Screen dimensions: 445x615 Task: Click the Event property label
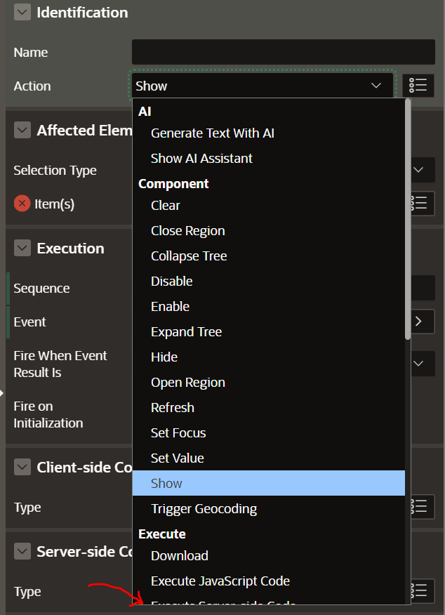click(x=29, y=322)
